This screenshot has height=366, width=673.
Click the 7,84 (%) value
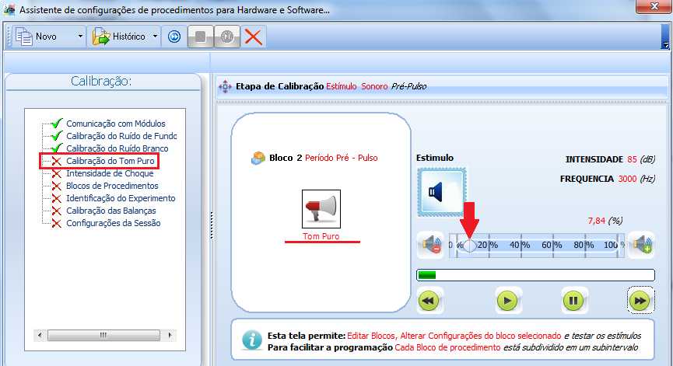pos(605,221)
